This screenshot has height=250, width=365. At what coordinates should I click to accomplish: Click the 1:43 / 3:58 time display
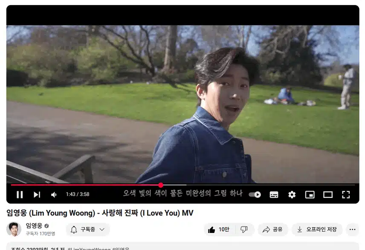click(78, 194)
